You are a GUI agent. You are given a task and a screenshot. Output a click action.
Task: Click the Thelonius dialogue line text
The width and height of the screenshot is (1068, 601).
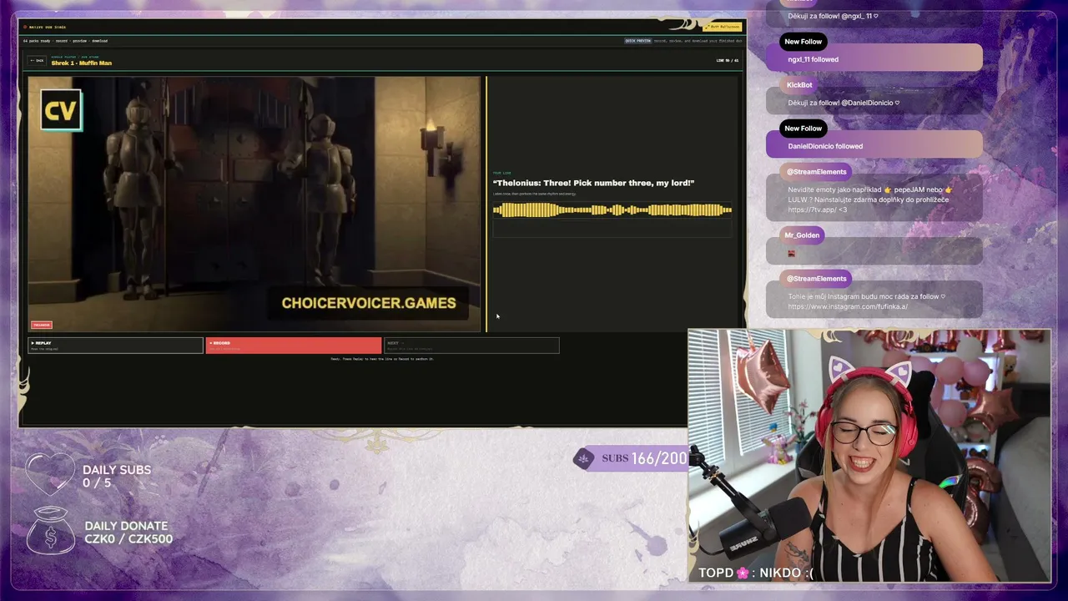pyautogui.click(x=593, y=183)
